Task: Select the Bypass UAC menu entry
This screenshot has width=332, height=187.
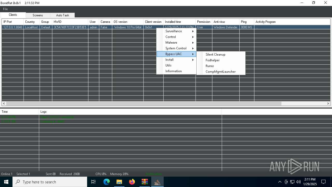Action: [x=176, y=54]
